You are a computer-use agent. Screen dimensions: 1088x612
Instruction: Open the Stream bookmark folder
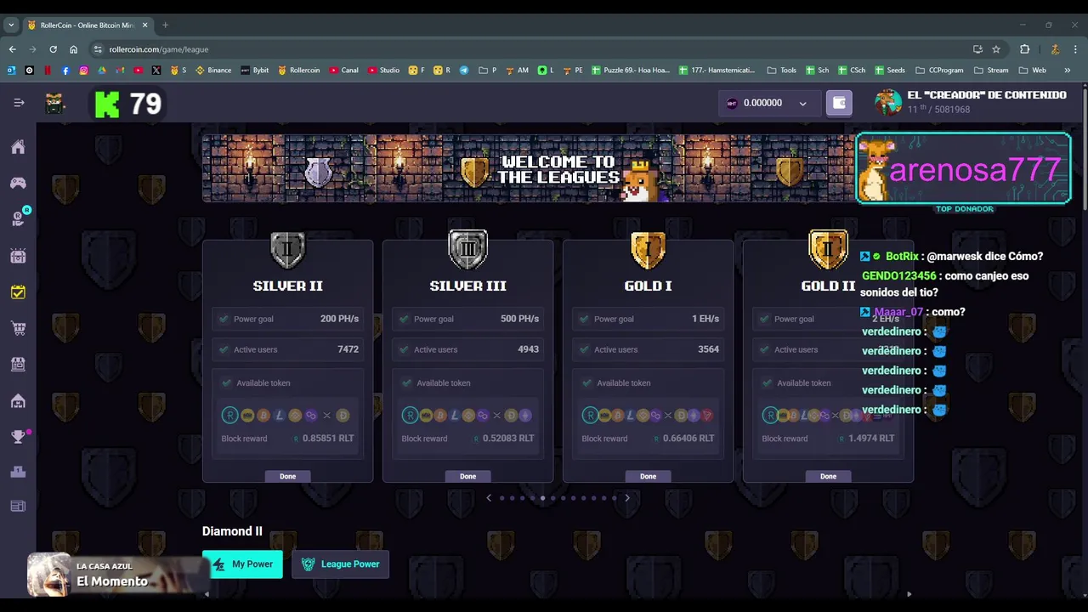click(991, 71)
